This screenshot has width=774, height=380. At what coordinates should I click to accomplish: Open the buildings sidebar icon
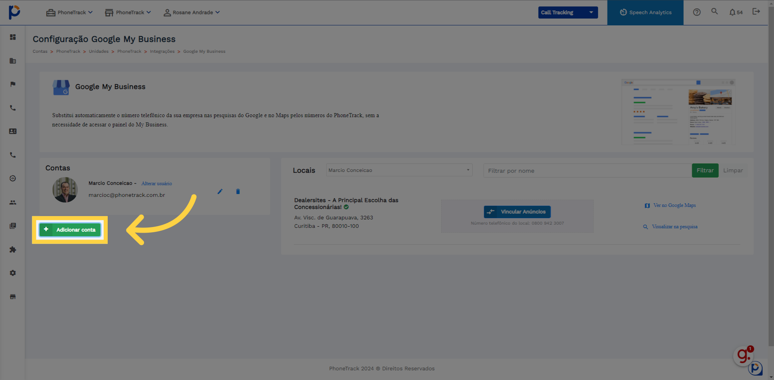(x=13, y=61)
